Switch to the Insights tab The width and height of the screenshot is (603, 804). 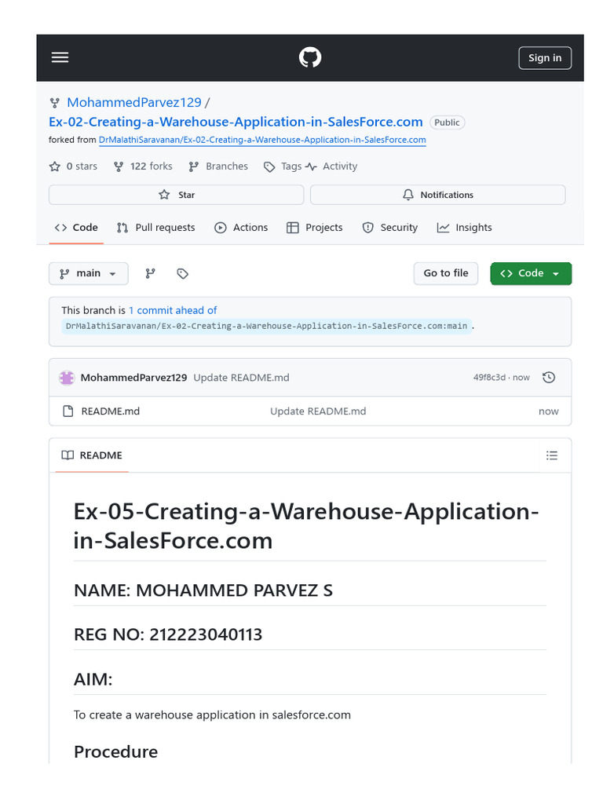465,228
